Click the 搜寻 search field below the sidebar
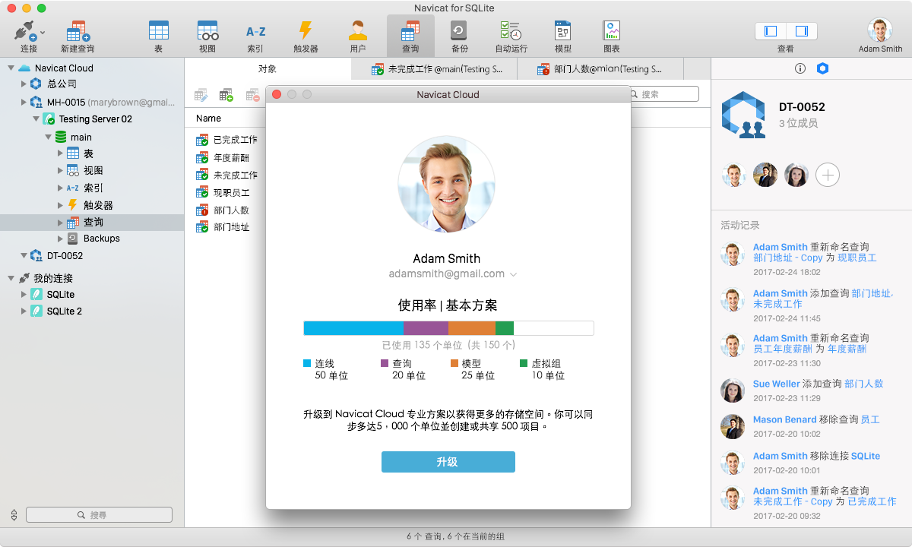 coord(99,515)
